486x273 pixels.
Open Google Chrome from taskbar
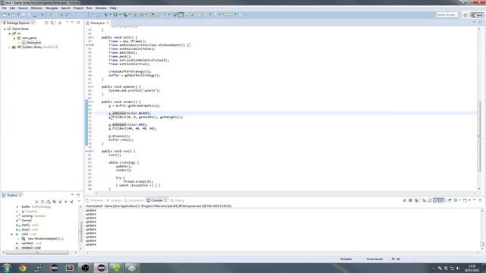[23, 268]
